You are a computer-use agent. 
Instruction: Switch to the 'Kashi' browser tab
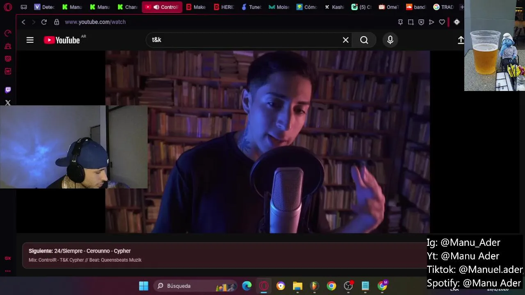335,7
